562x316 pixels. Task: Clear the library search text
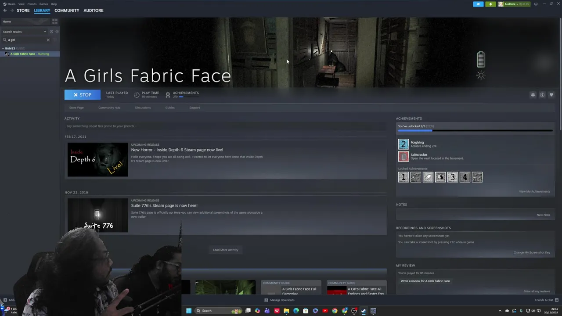(48, 40)
